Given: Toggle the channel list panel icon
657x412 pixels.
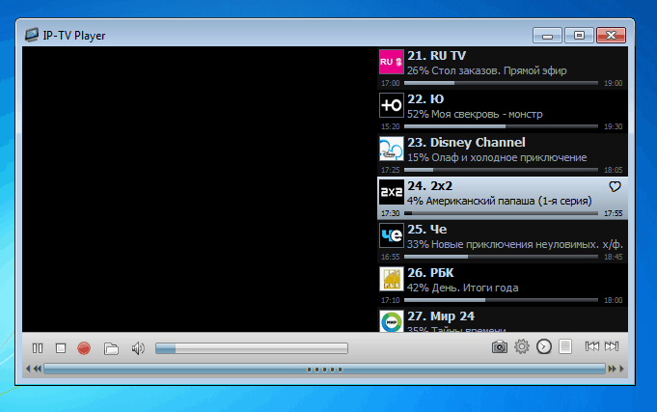Looking at the screenshot, I should pos(565,346).
